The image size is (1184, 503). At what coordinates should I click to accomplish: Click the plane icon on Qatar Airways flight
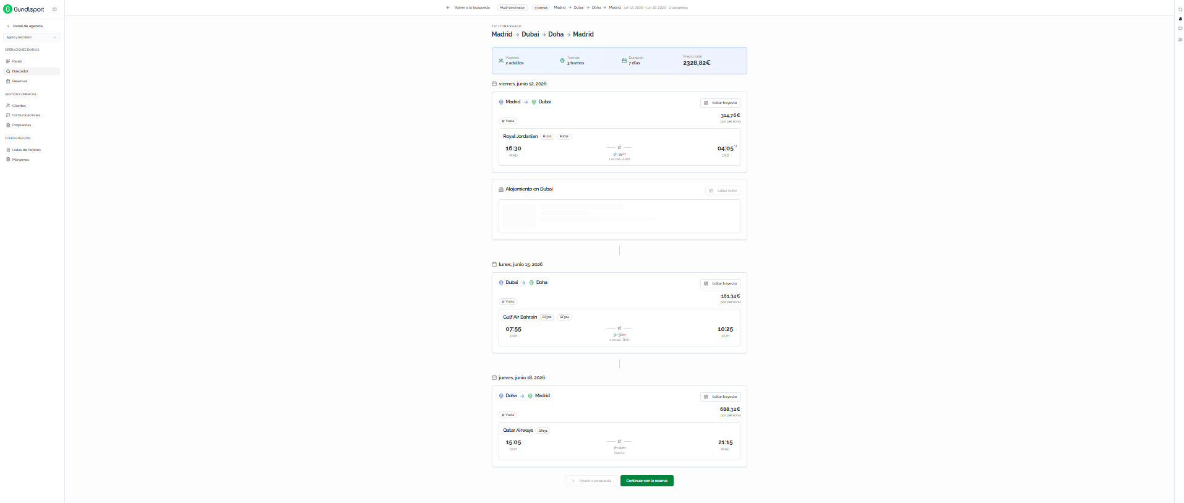tap(619, 441)
